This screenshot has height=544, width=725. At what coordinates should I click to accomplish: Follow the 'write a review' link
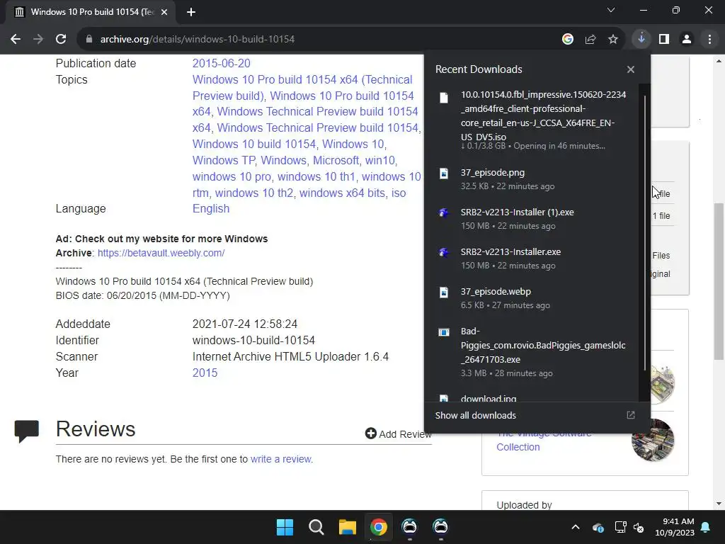[x=280, y=459]
